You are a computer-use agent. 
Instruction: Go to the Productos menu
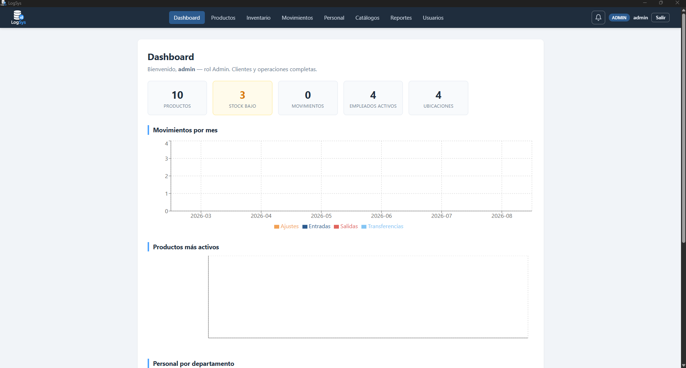tap(223, 18)
